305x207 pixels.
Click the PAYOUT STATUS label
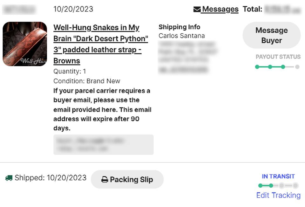[278, 57]
